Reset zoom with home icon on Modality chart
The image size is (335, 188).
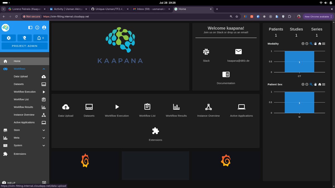(320, 44)
